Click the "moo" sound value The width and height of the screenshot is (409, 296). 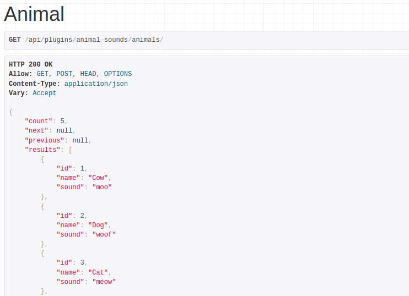click(x=102, y=187)
